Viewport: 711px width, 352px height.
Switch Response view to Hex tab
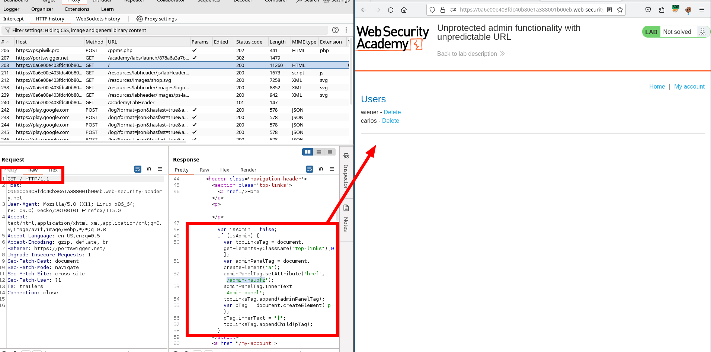click(224, 170)
